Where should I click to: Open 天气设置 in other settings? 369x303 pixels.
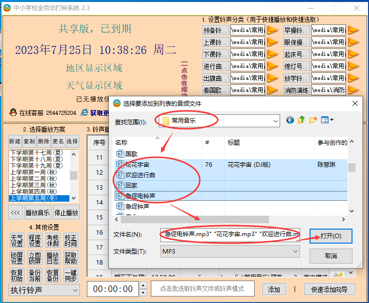(16, 241)
